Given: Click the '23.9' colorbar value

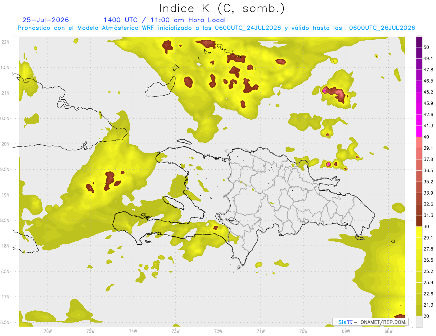Looking at the screenshot, I should tap(428, 283).
